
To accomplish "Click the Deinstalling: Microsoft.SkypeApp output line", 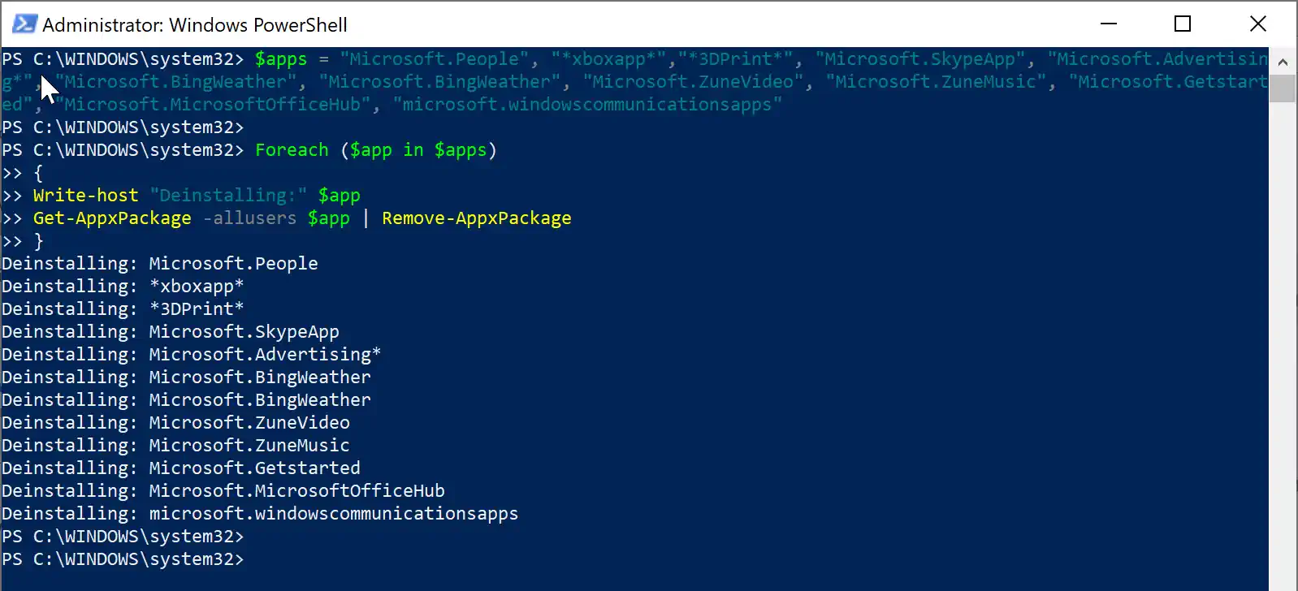I will pos(169,331).
